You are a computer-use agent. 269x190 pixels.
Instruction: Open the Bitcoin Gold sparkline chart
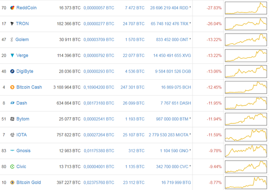[x=246, y=182]
